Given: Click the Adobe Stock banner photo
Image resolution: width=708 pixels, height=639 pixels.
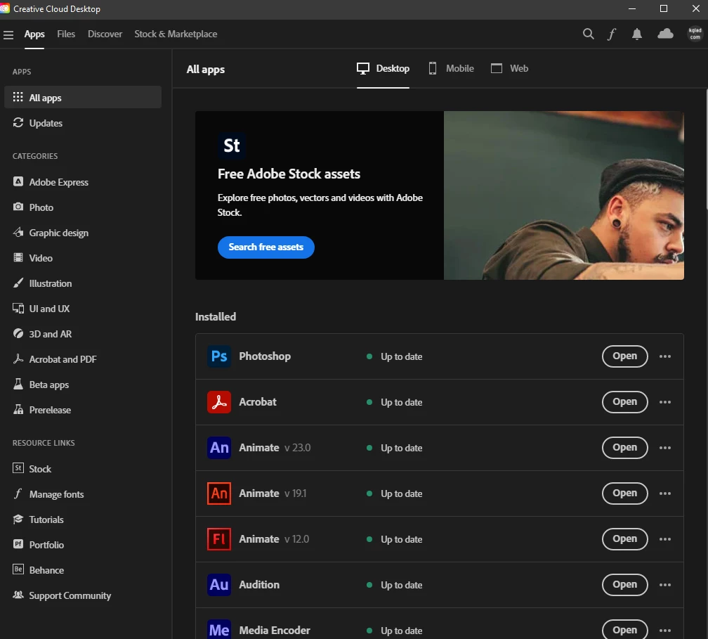Looking at the screenshot, I should (563, 195).
